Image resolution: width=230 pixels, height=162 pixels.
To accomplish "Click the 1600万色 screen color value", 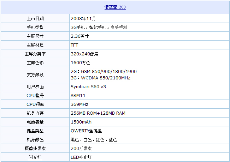I will [81, 62].
